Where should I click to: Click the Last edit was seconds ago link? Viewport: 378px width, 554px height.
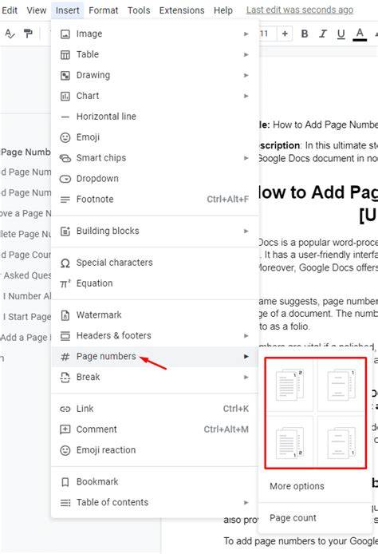[300, 10]
